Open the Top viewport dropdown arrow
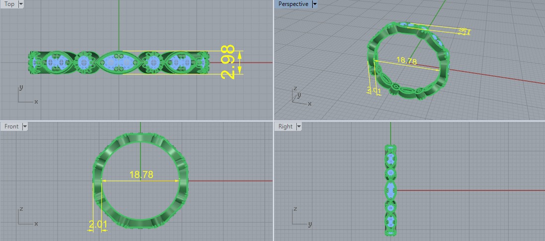Viewport: 545px width, 241px height. (x=21, y=4)
